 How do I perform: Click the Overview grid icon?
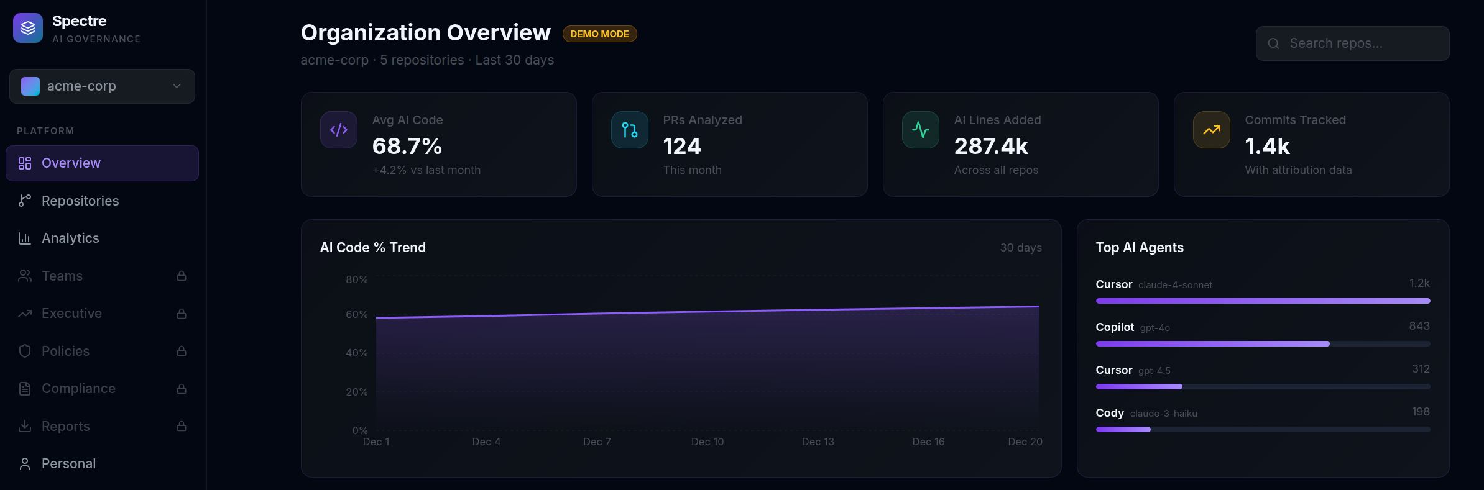(25, 163)
